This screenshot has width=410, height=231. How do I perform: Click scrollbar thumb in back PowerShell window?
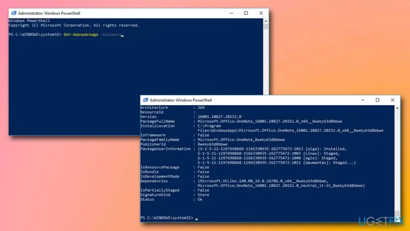pos(266,26)
